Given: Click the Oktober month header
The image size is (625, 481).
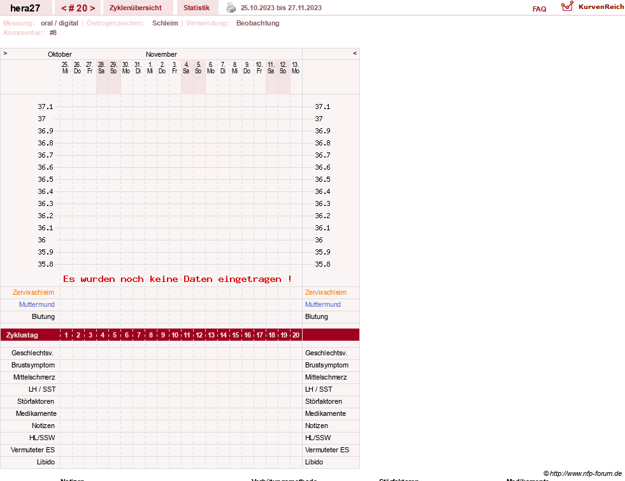Looking at the screenshot, I should click(x=60, y=54).
